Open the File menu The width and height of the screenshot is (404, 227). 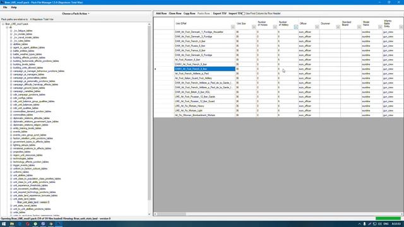click(x=5, y=8)
